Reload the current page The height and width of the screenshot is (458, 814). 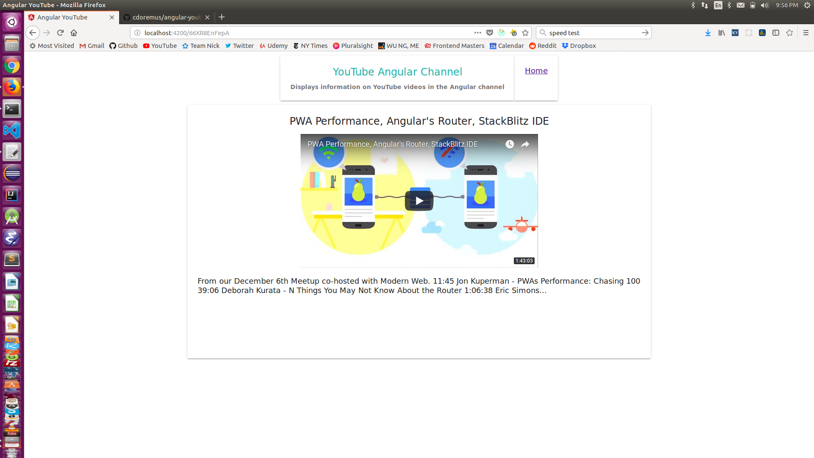click(x=60, y=33)
